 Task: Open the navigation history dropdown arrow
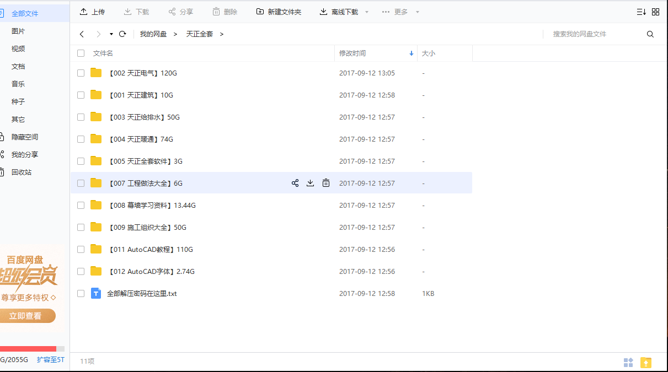[111, 34]
